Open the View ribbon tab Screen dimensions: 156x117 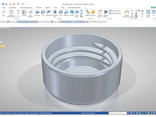click(x=62, y=7)
